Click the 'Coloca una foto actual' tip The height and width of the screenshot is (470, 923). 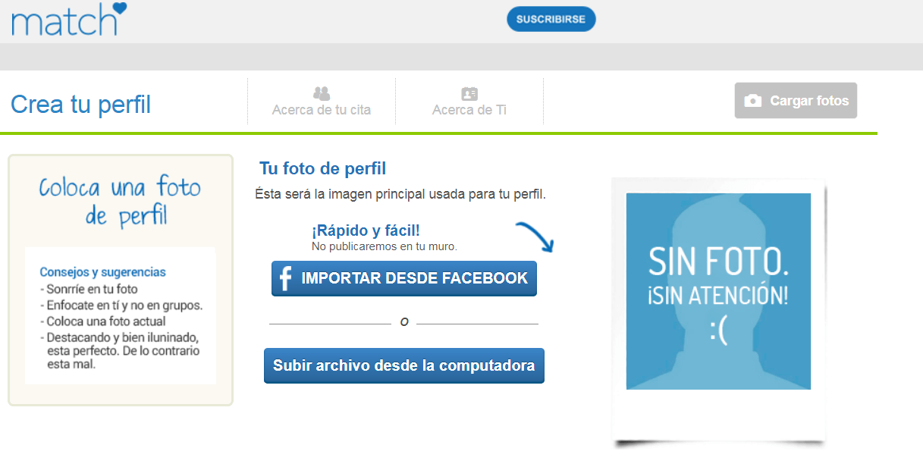pos(102,321)
